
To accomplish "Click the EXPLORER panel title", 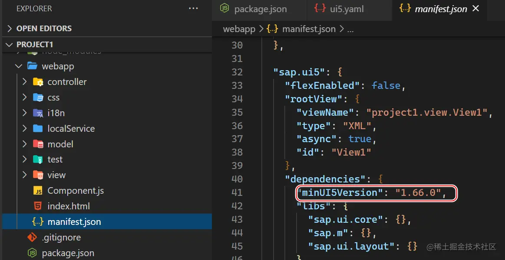I will (x=34, y=9).
